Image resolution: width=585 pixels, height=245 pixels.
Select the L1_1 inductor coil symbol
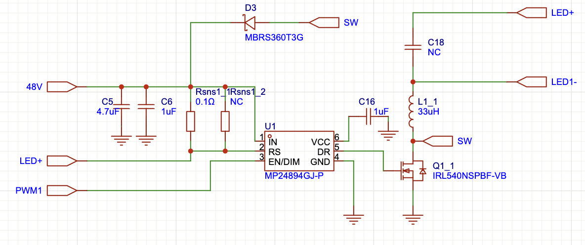(412, 110)
